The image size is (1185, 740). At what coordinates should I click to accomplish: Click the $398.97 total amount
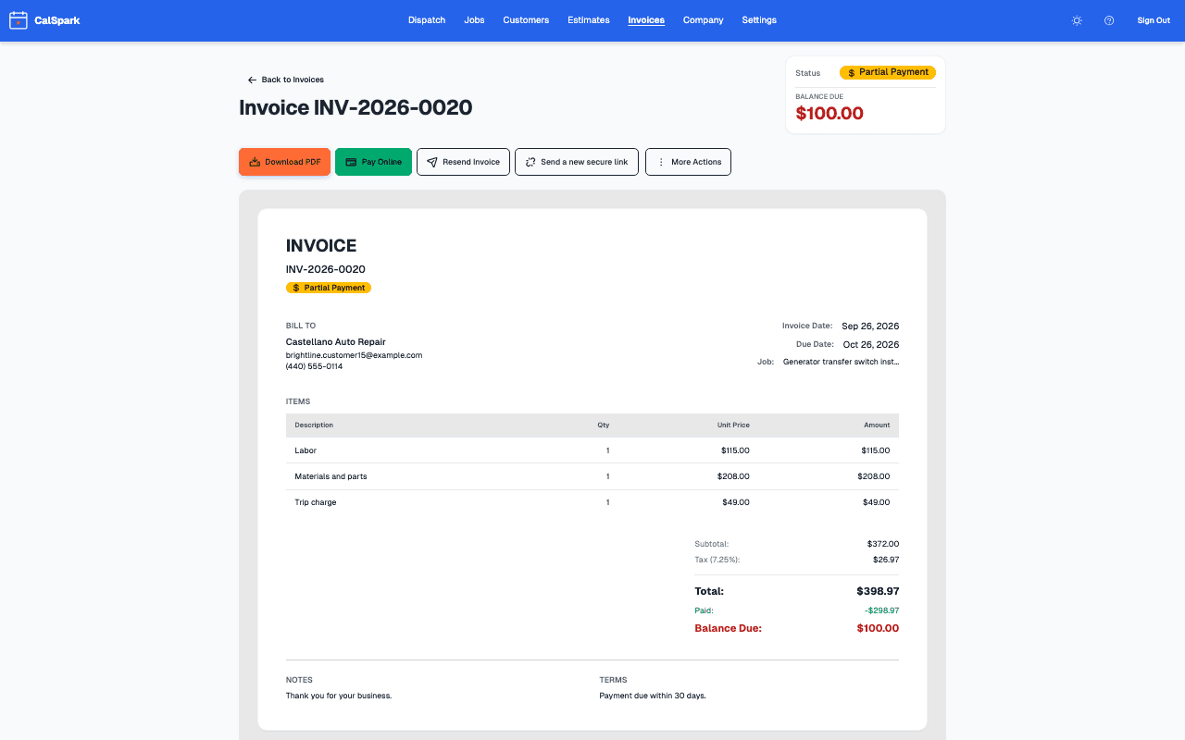tap(878, 591)
